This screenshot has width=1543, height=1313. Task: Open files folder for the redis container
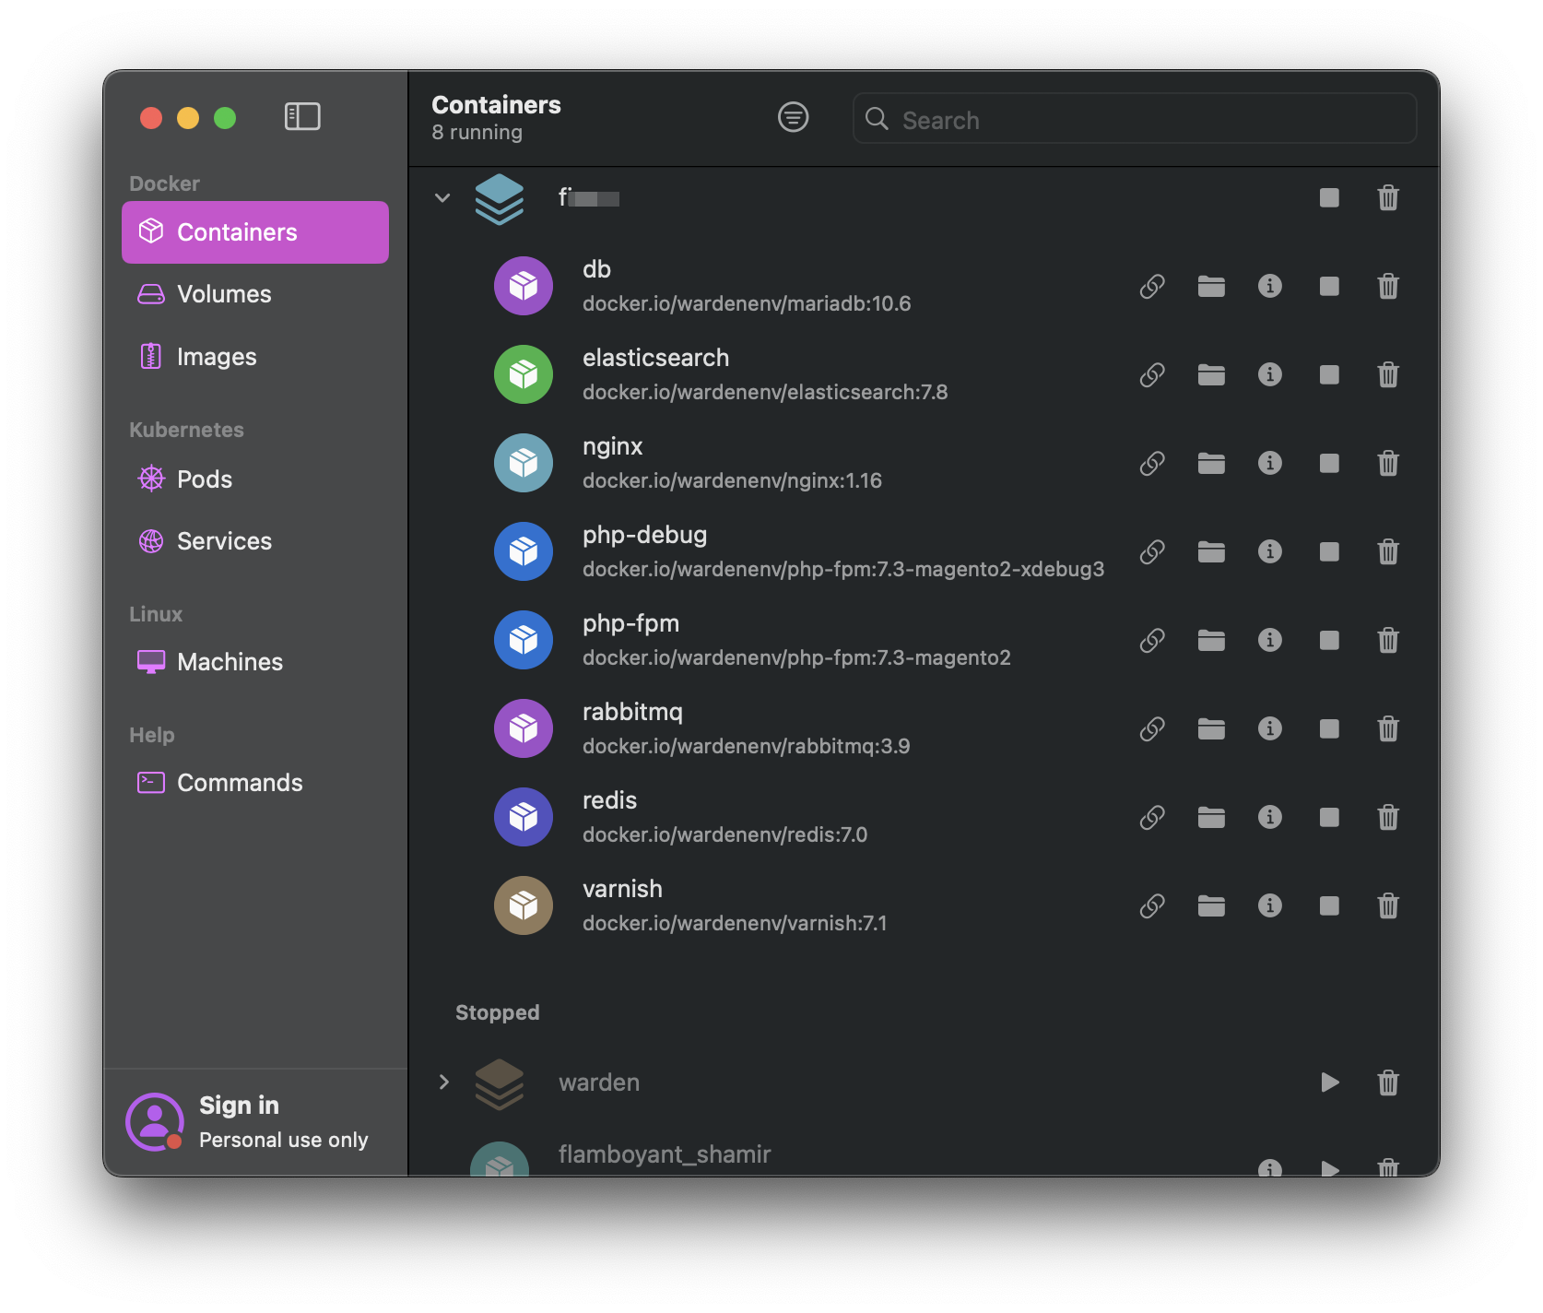click(x=1211, y=818)
